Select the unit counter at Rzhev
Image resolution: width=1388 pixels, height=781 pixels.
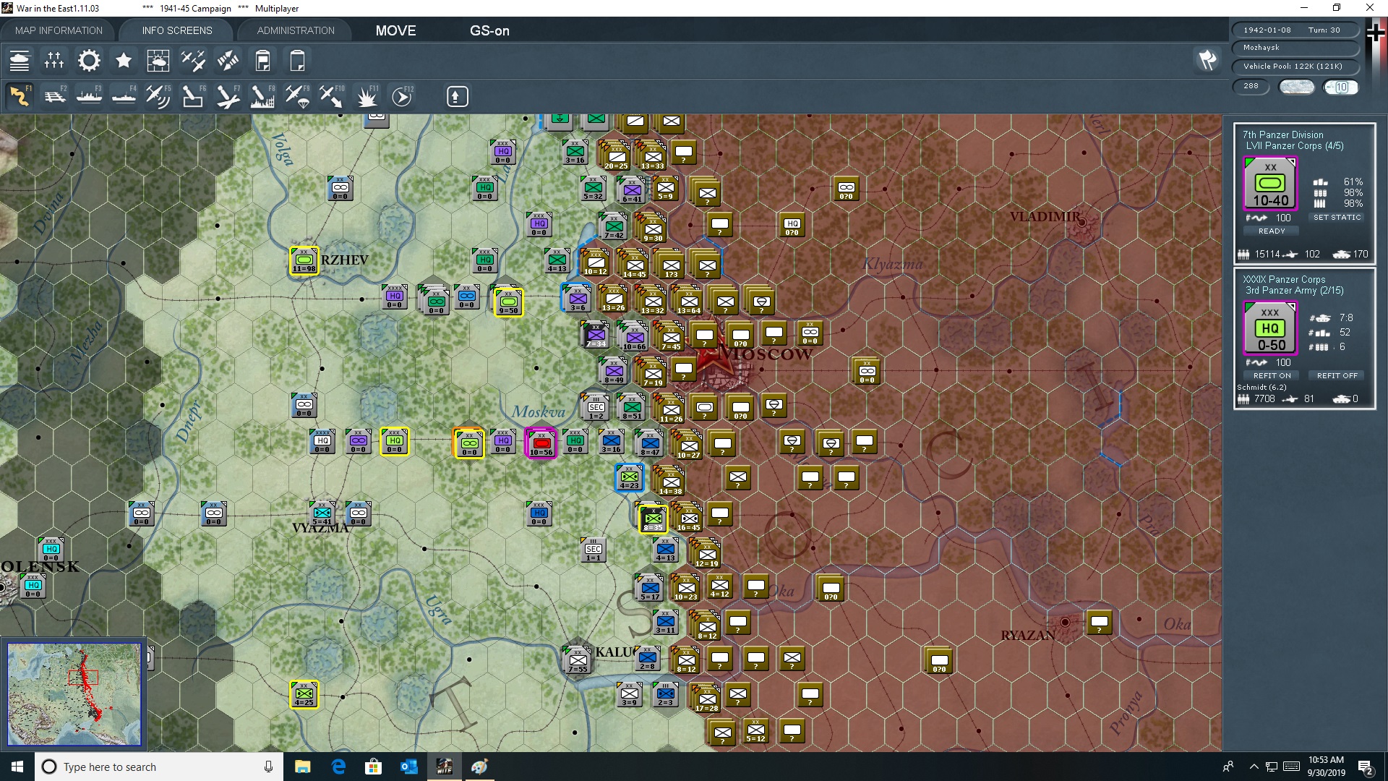[304, 261]
